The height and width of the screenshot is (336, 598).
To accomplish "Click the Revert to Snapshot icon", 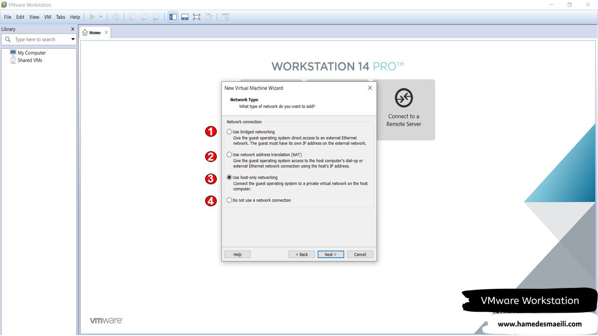I will click(x=145, y=17).
